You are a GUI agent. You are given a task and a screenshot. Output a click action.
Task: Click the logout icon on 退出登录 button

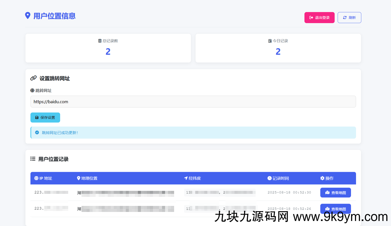(x=311, y=17)
